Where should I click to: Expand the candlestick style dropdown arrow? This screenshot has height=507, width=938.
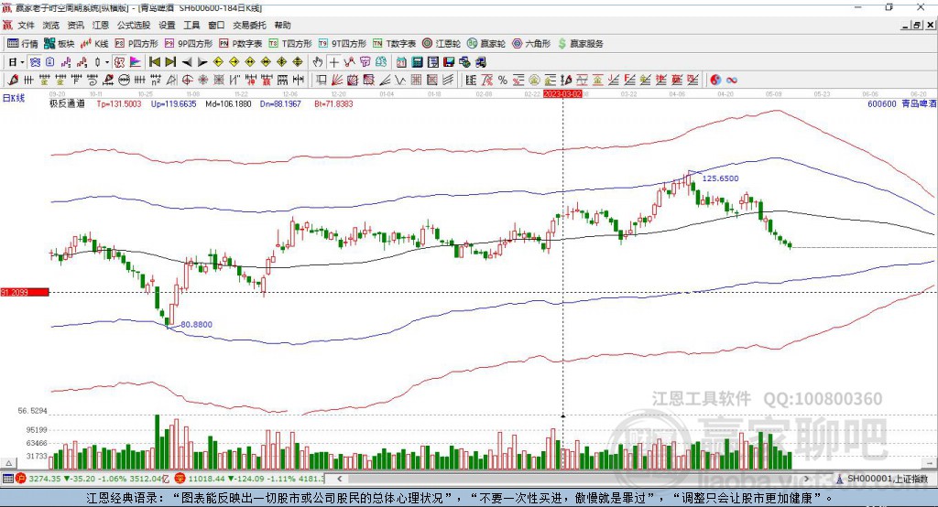[x=107, y=62]
